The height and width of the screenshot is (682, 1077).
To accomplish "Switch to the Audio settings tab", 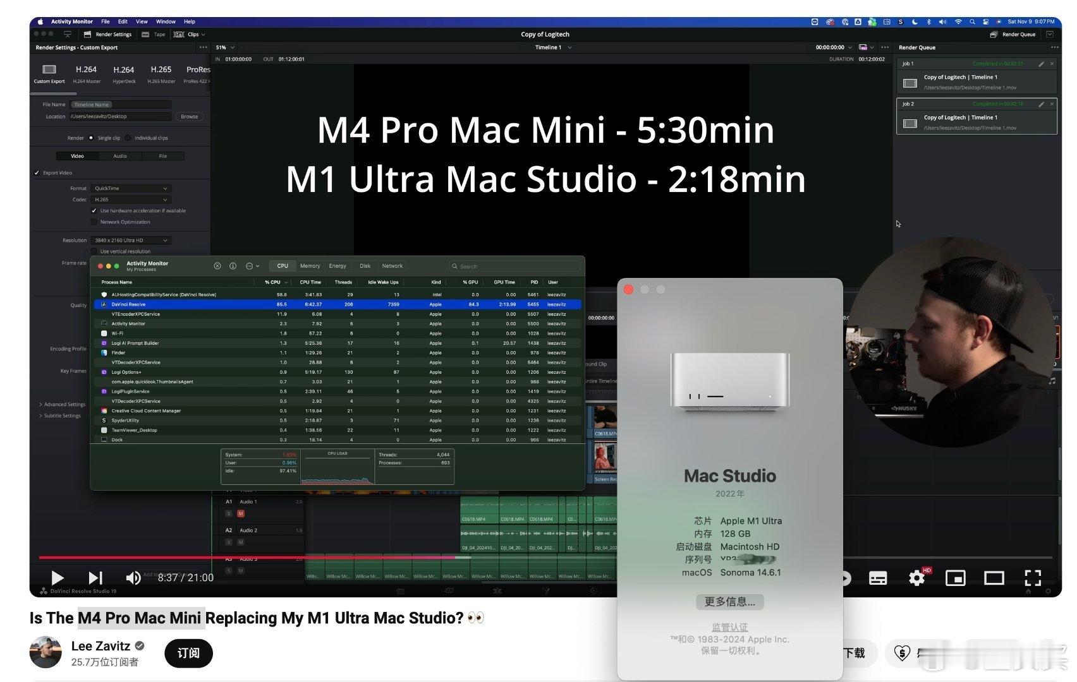I will pos(120,156).
